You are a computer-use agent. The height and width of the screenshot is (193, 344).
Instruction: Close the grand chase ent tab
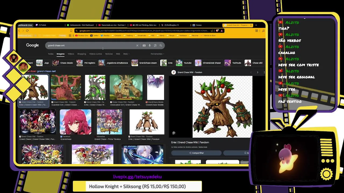tap(251, 25)
